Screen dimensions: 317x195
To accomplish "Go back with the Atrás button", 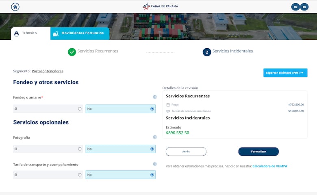I will [x=186, y=152].
